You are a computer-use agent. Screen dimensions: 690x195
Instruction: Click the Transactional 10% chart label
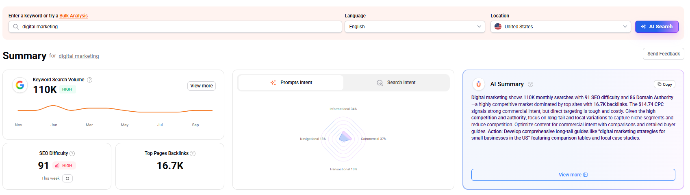343,170
